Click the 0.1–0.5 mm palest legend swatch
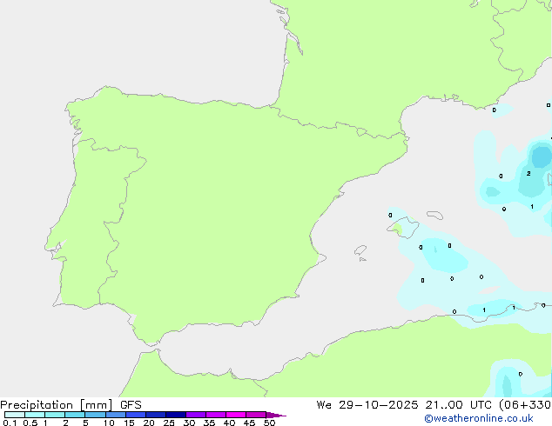 [15, 415]
